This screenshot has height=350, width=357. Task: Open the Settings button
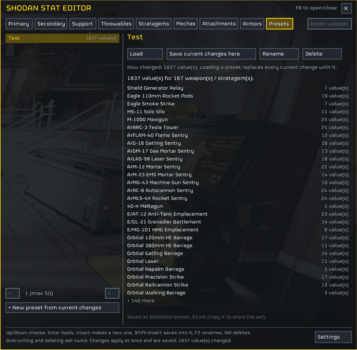tap(333, 337)
